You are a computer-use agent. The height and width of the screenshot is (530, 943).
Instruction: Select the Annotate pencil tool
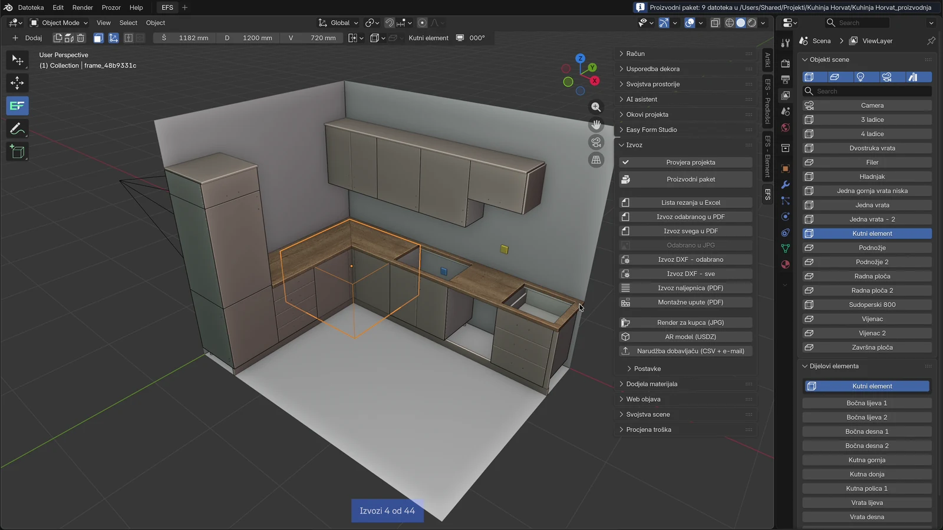tap(17, 129)
